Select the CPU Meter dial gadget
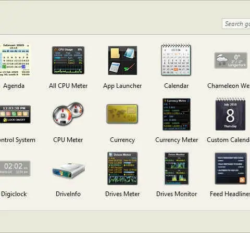The image size is (250, 233). click(x=68, y=113)
